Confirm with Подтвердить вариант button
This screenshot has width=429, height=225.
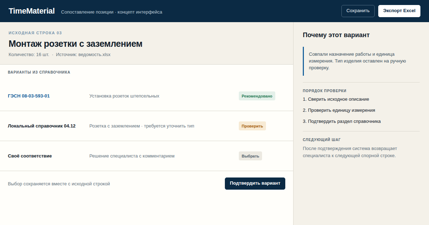pyautogui.click(x=255, y=184)
